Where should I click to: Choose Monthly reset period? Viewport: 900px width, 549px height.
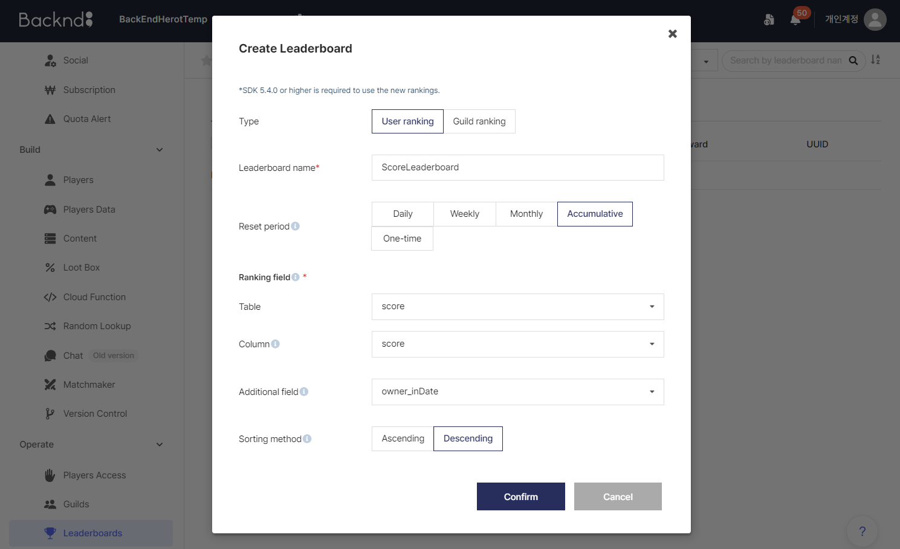pyautogui.click(x=526, y=214)
